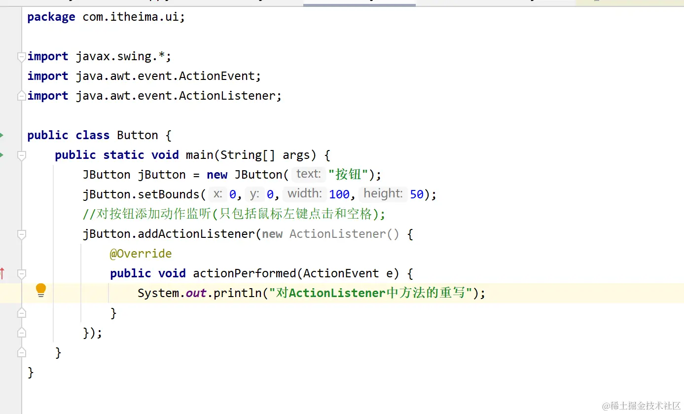
Task: Run the Button class from the gutter arrow
Action: 1,135
